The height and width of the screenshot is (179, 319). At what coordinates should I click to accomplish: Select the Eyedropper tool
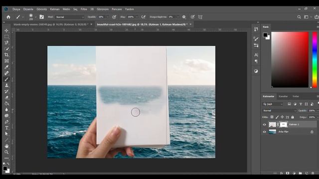pos(6,67)
